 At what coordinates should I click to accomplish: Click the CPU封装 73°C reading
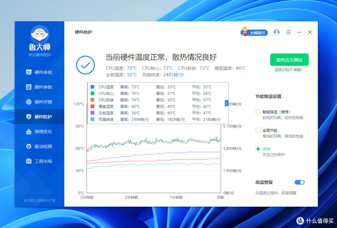pos(194,68)
